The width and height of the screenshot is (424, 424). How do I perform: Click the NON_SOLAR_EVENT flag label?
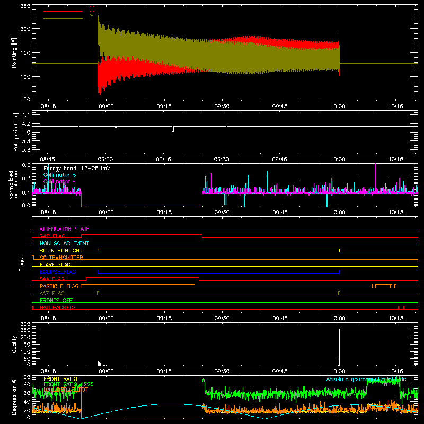pos(64,243)
